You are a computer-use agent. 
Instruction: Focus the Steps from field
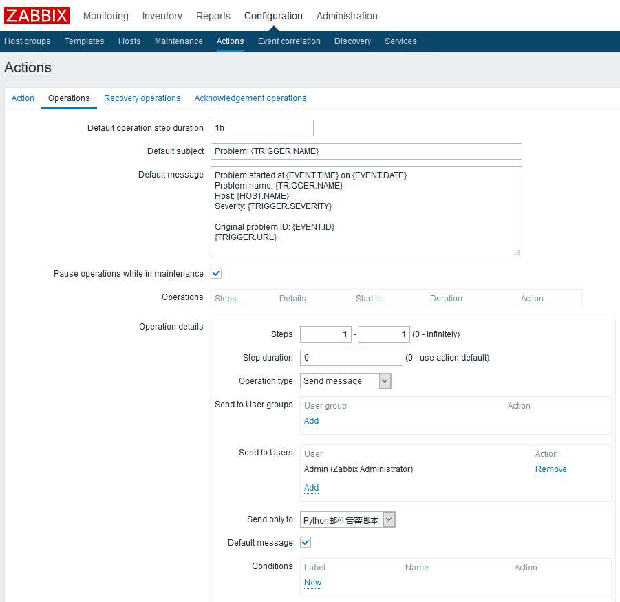click(x=325, y=334)
